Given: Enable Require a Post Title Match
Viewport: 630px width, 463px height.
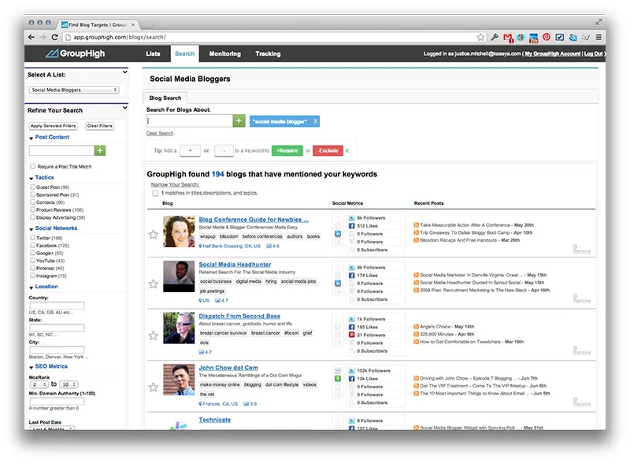Looking at the screenshot, I should pyautogui.click(x=32, y=166).
